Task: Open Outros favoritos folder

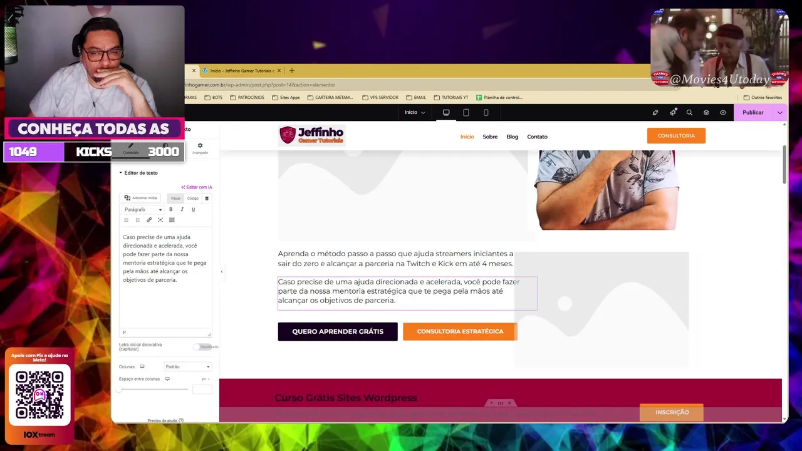Action: click(x=763, y=98)
